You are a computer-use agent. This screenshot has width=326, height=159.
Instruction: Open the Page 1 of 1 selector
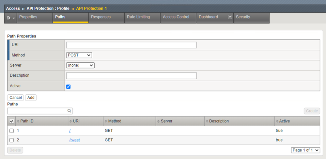(x=305, y=150)
